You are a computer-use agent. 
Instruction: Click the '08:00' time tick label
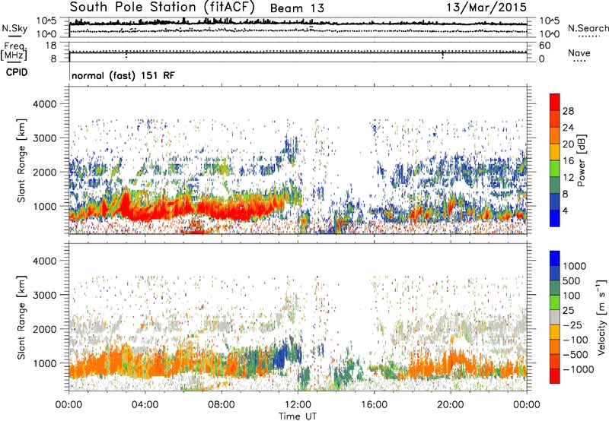222,405
